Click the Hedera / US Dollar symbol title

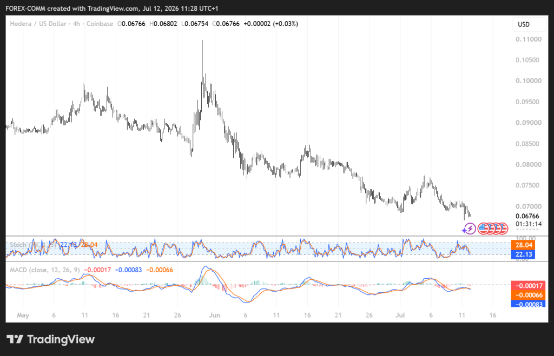pyautogui.click(x=38, y=24)
